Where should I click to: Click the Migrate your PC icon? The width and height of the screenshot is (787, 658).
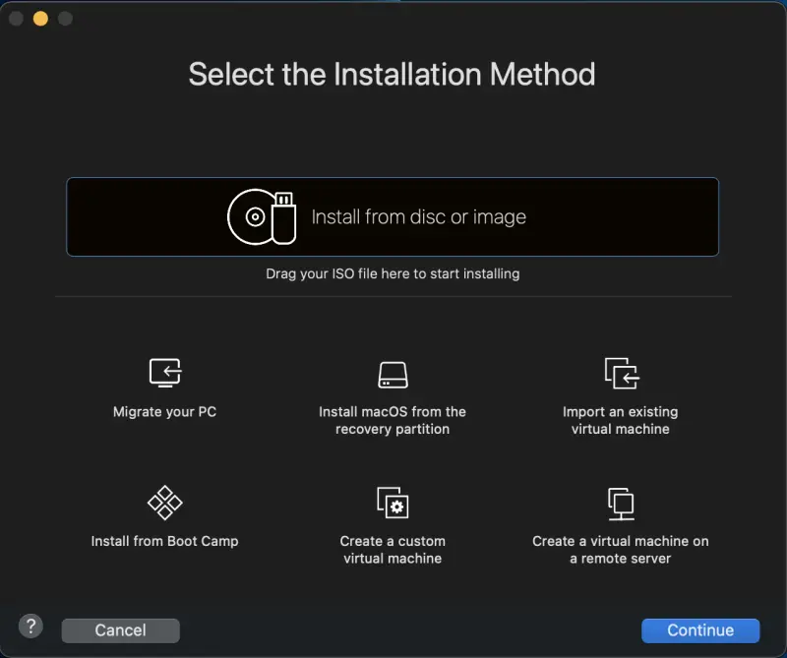pos(164,373)
